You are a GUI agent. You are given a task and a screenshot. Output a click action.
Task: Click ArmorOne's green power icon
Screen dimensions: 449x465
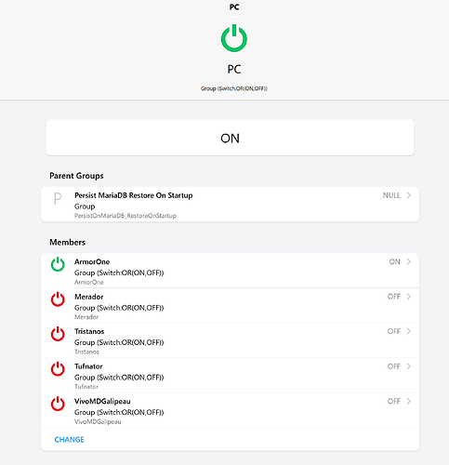click(x=58, y=264)
